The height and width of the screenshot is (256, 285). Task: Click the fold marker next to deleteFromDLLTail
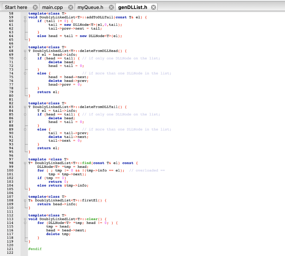coord(25,107)
